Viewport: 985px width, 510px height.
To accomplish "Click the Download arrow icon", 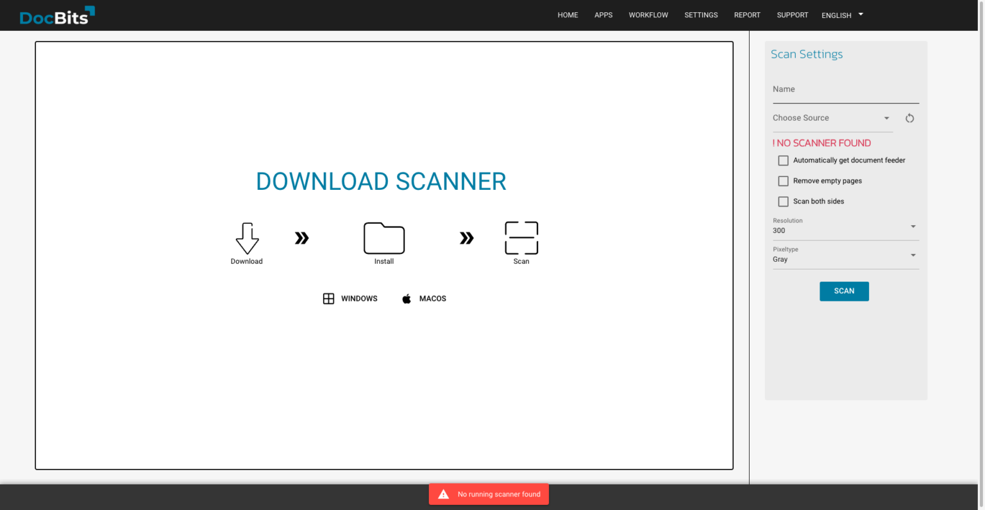I will pos(247,237).
